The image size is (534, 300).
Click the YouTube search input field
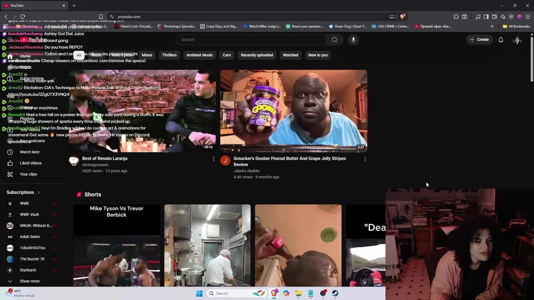click(251, 40)
